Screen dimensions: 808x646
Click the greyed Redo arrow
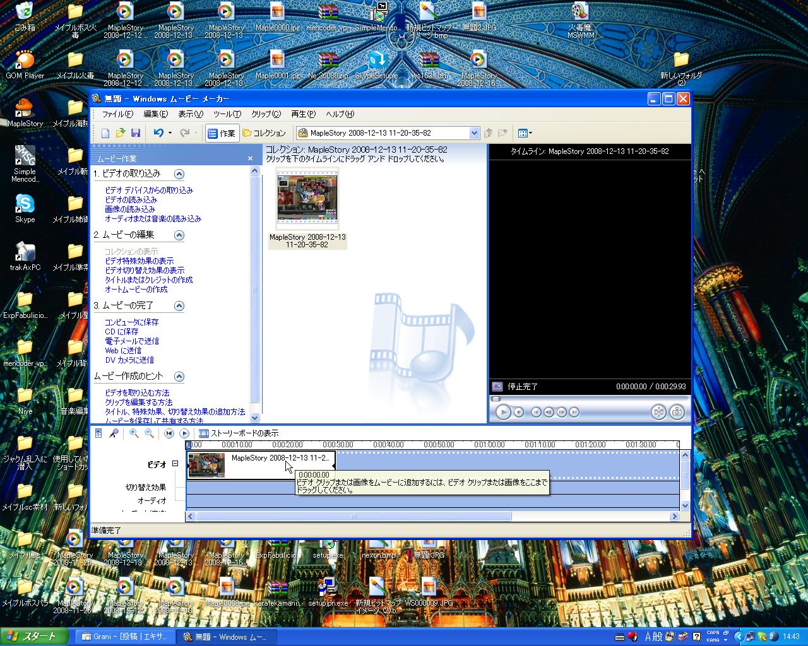pos(184,133)
